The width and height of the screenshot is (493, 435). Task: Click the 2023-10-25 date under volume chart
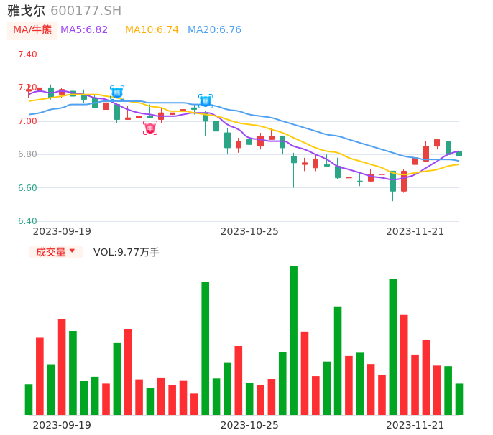pos(249,425)
